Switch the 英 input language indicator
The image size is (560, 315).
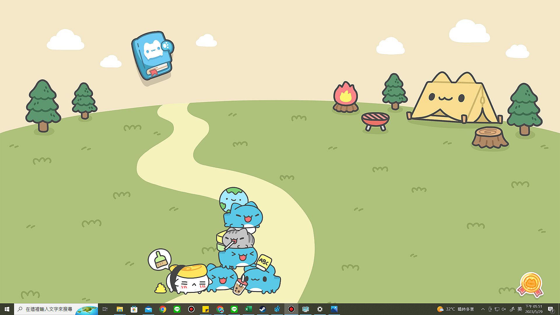click(x=520, y=309)
